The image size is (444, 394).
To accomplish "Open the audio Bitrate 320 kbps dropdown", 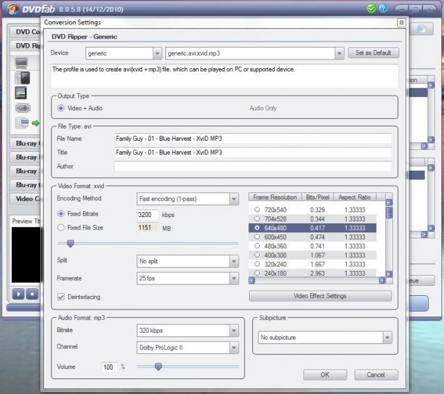I will pos(234,330).
